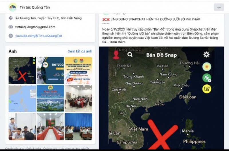Open the TIN TỨC banner photo thumbnail

(x=50, y=70)
